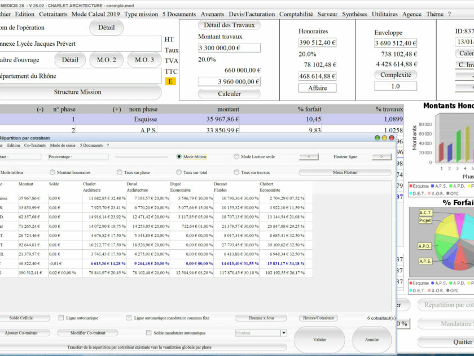
Task: Click the slider next to Pourcentage field
Action: click(x=141, y=157)
